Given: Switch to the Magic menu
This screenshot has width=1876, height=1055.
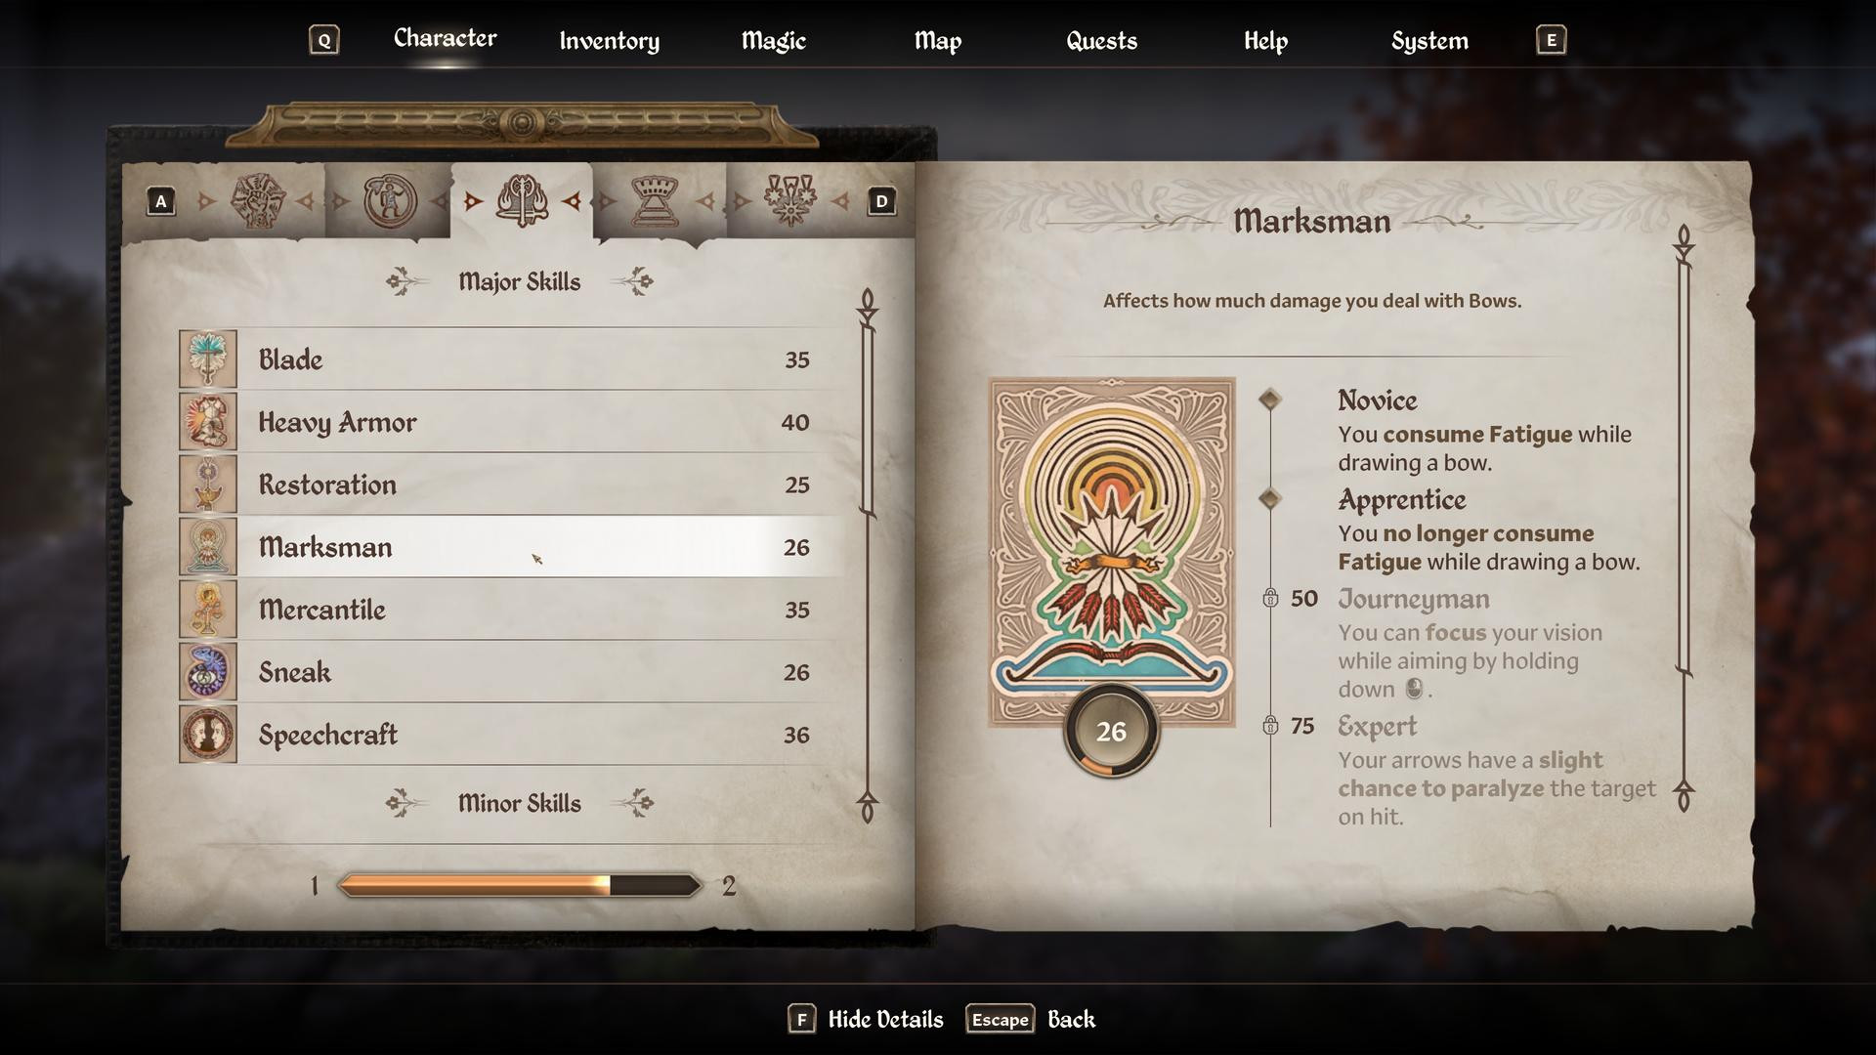Looking at the screenshot, I should [x=773, y=41].
